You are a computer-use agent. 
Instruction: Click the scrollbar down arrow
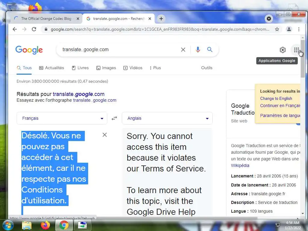tap(303, 214)
